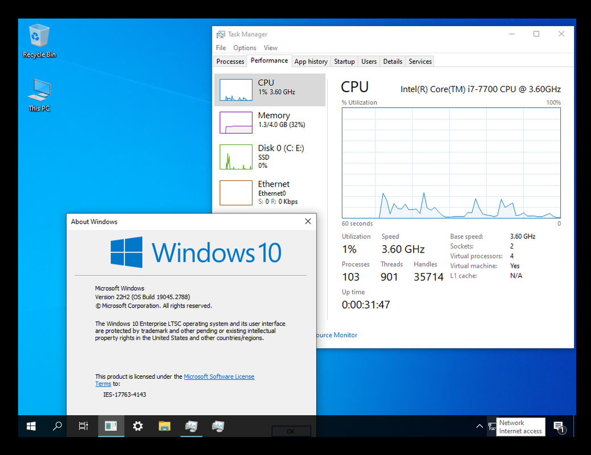Switch to About Windows taskbar app
Screen dimensions: 591x455
(111, 427)
